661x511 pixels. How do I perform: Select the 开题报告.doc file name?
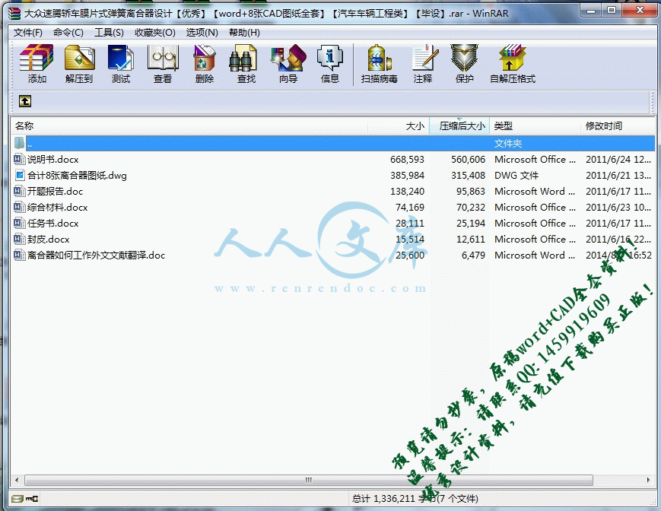click(x=56, y=192)
